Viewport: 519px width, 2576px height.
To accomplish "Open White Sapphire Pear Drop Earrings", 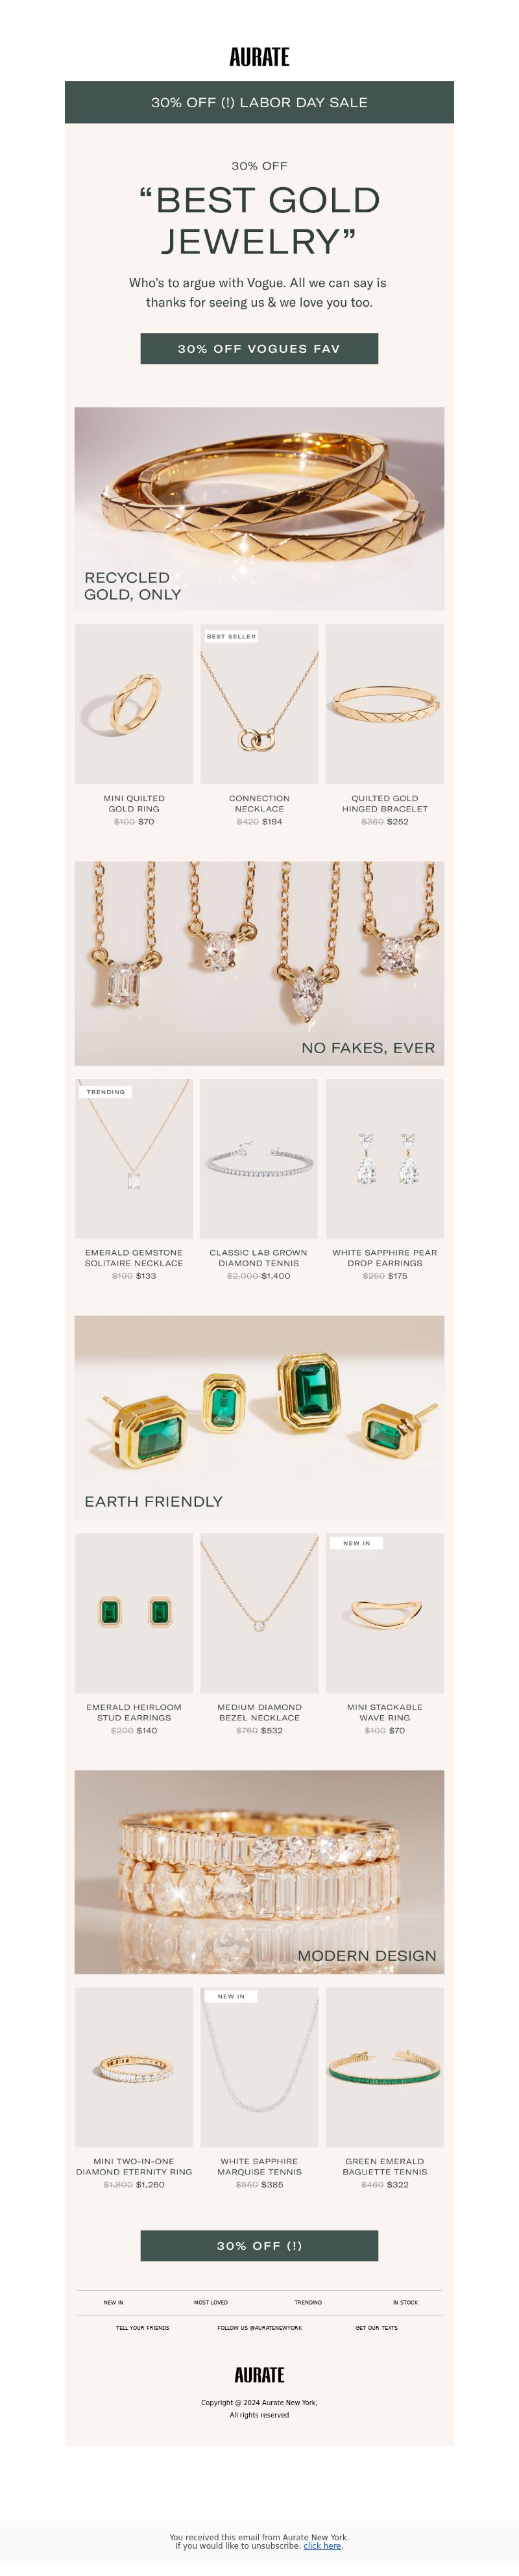I will pos(385,1158).
